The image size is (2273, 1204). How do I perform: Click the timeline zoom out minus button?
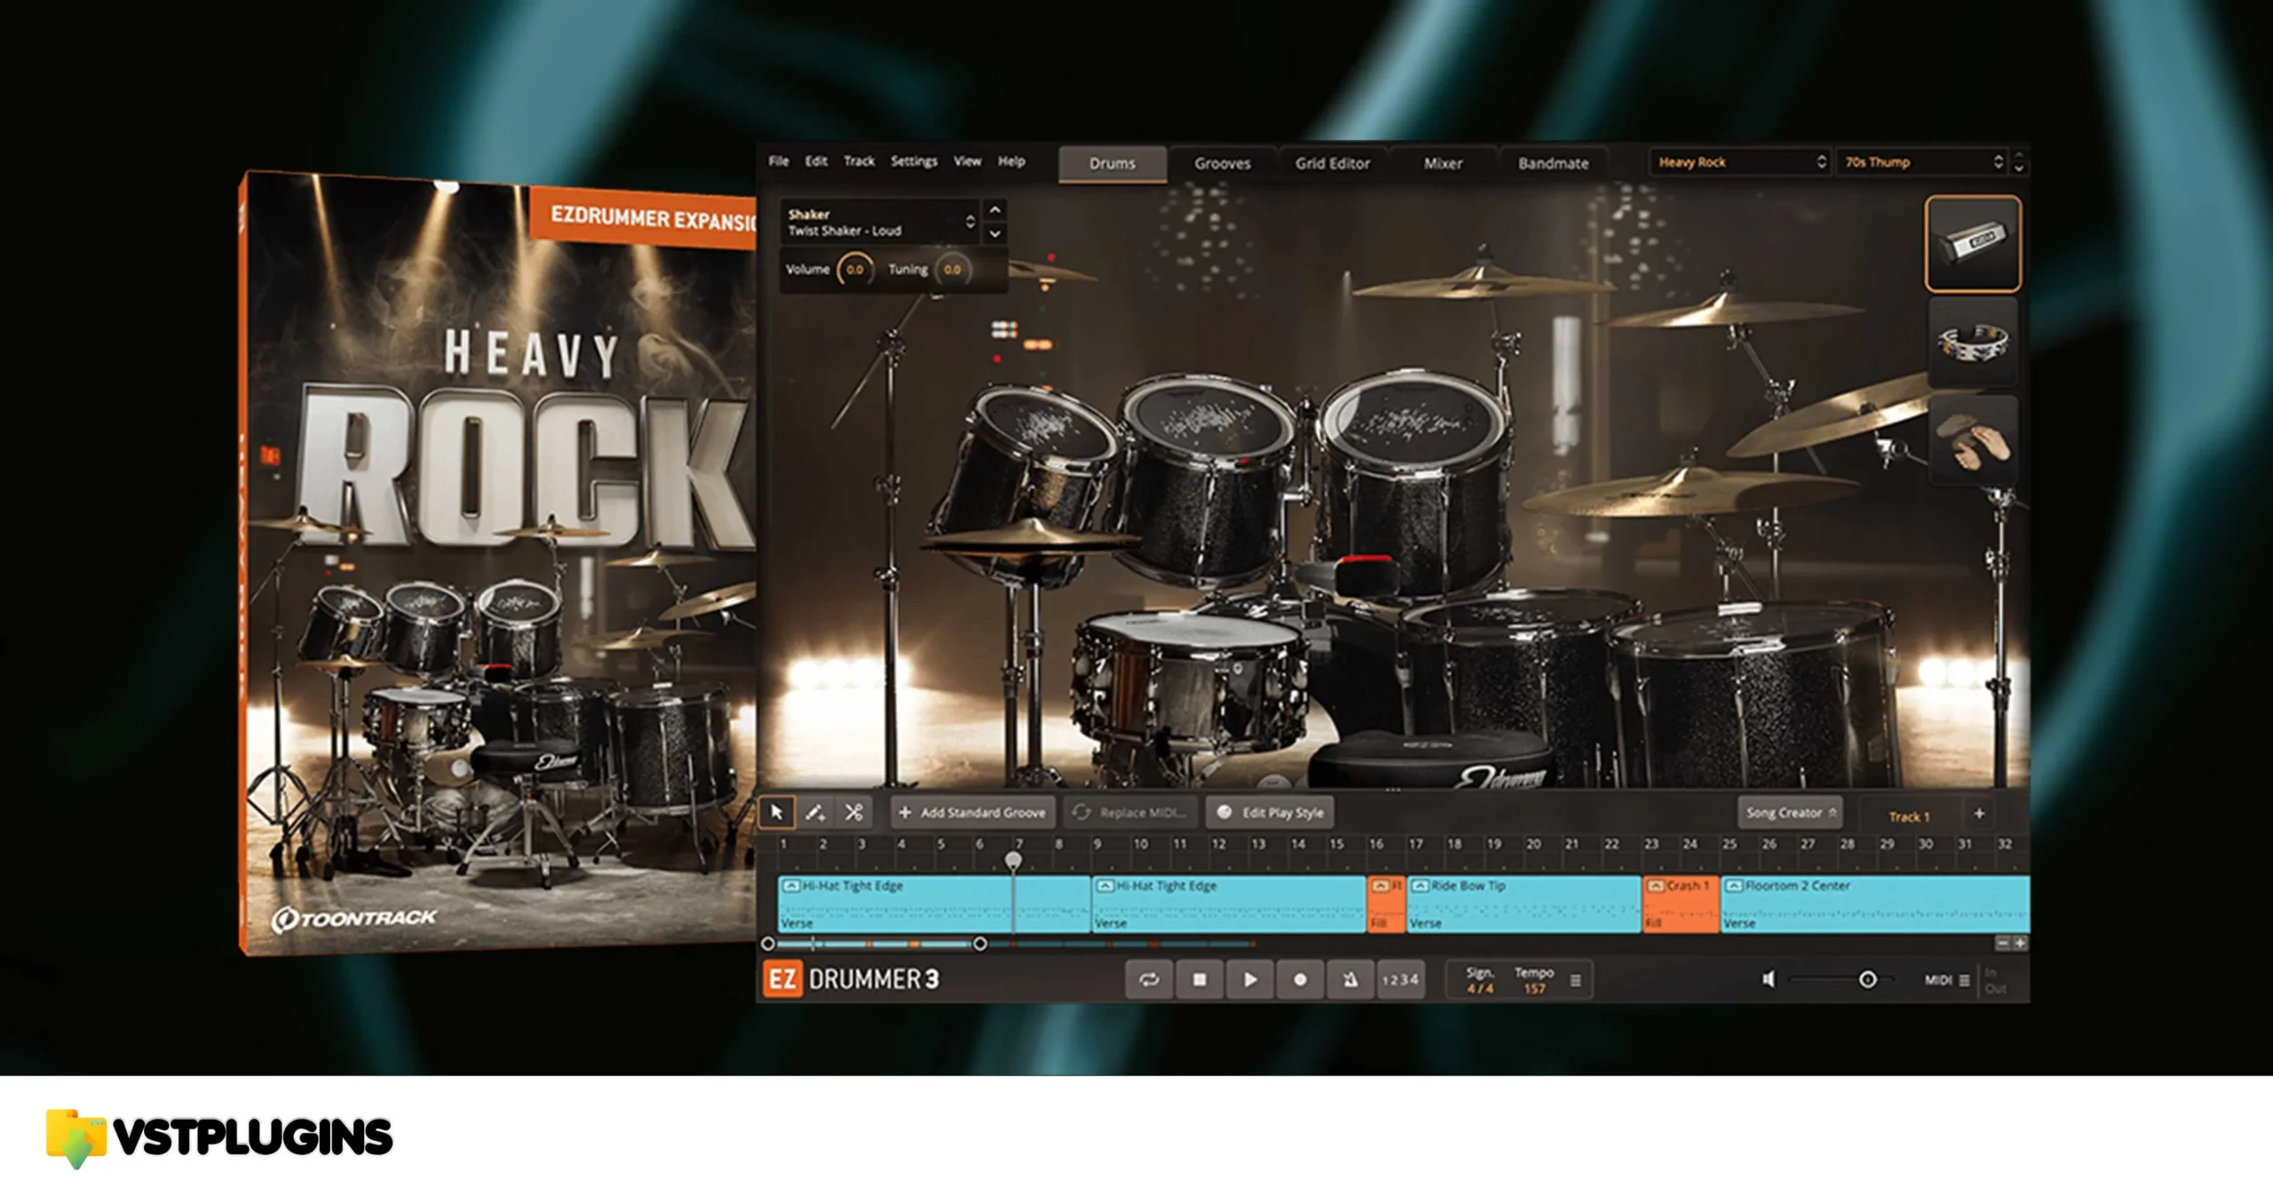pyautogui.click(x=2002, y=943)
